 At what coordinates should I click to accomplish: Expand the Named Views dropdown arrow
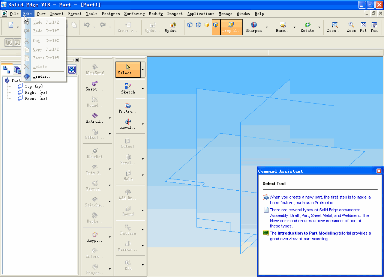[x=294, y=27]
